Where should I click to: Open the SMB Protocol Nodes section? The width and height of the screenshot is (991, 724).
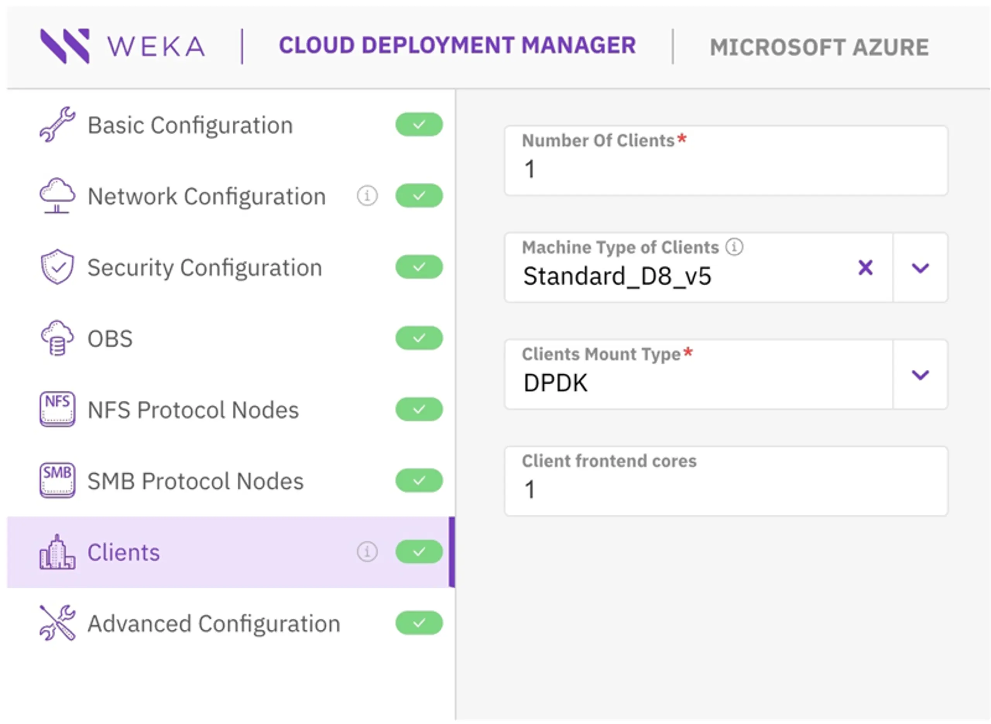click(x=231, y=480)
